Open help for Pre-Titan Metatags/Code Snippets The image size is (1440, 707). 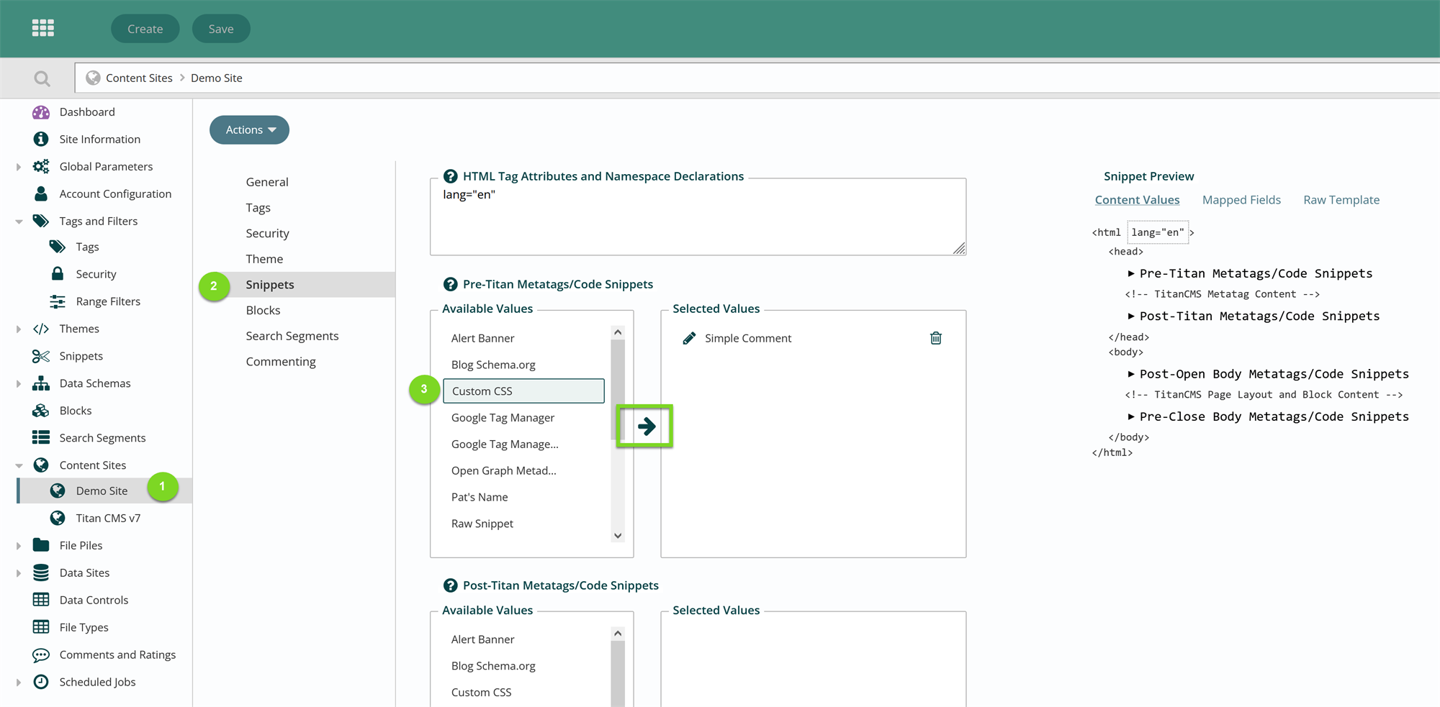(450, 284)
